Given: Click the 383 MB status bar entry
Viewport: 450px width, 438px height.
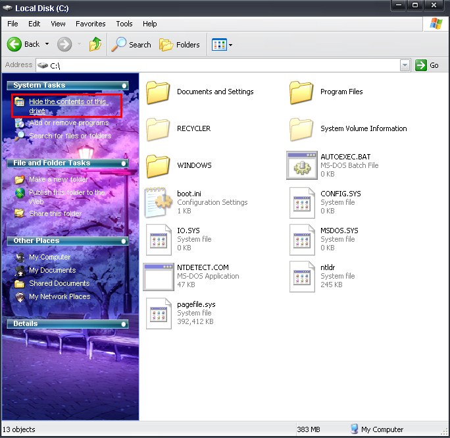Looking at the screenshot, I should point(309,429).
